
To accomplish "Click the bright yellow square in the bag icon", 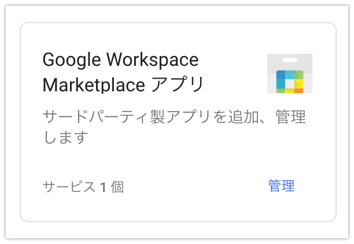I will click(x=298, y=83).
